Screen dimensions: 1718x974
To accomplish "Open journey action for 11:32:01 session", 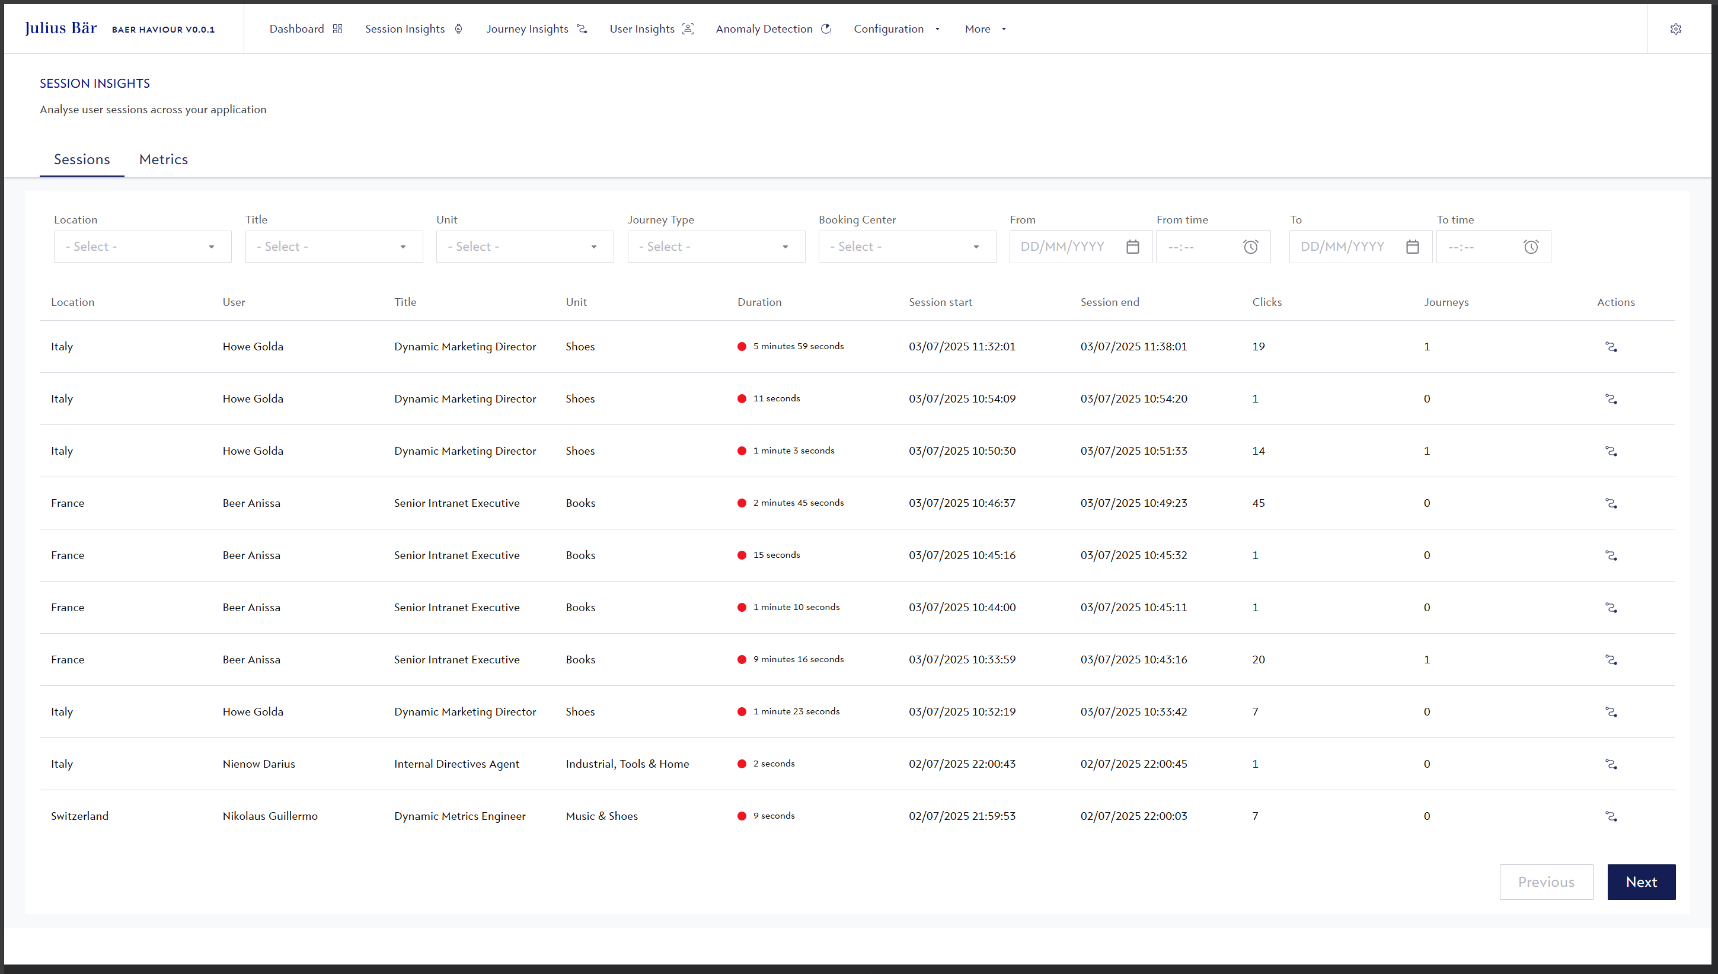I will click(1611, 347).
